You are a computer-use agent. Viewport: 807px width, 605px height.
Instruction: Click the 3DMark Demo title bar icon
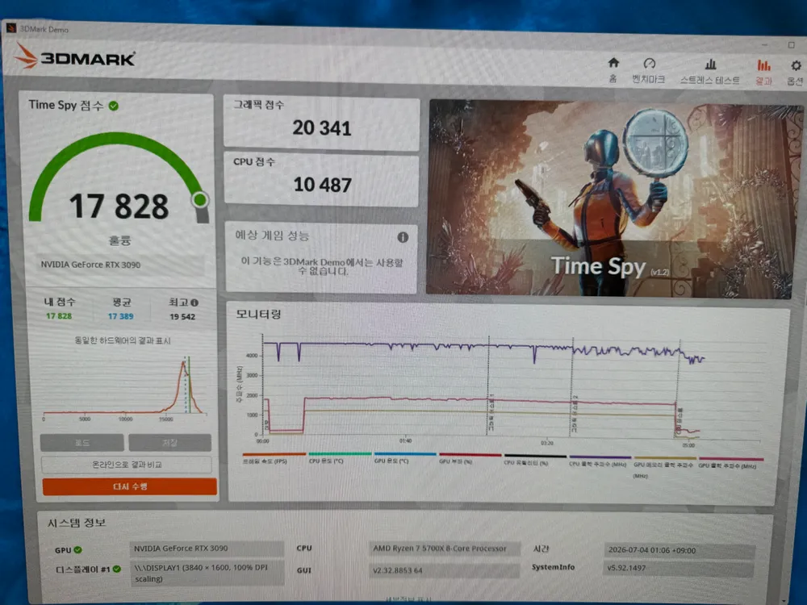11,27
